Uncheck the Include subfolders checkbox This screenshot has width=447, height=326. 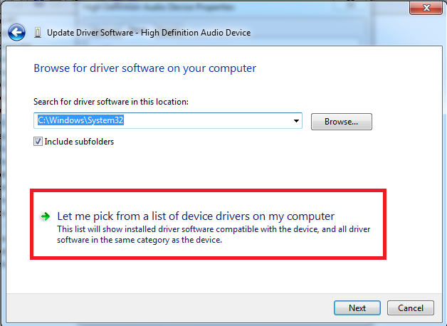[38, 142]
